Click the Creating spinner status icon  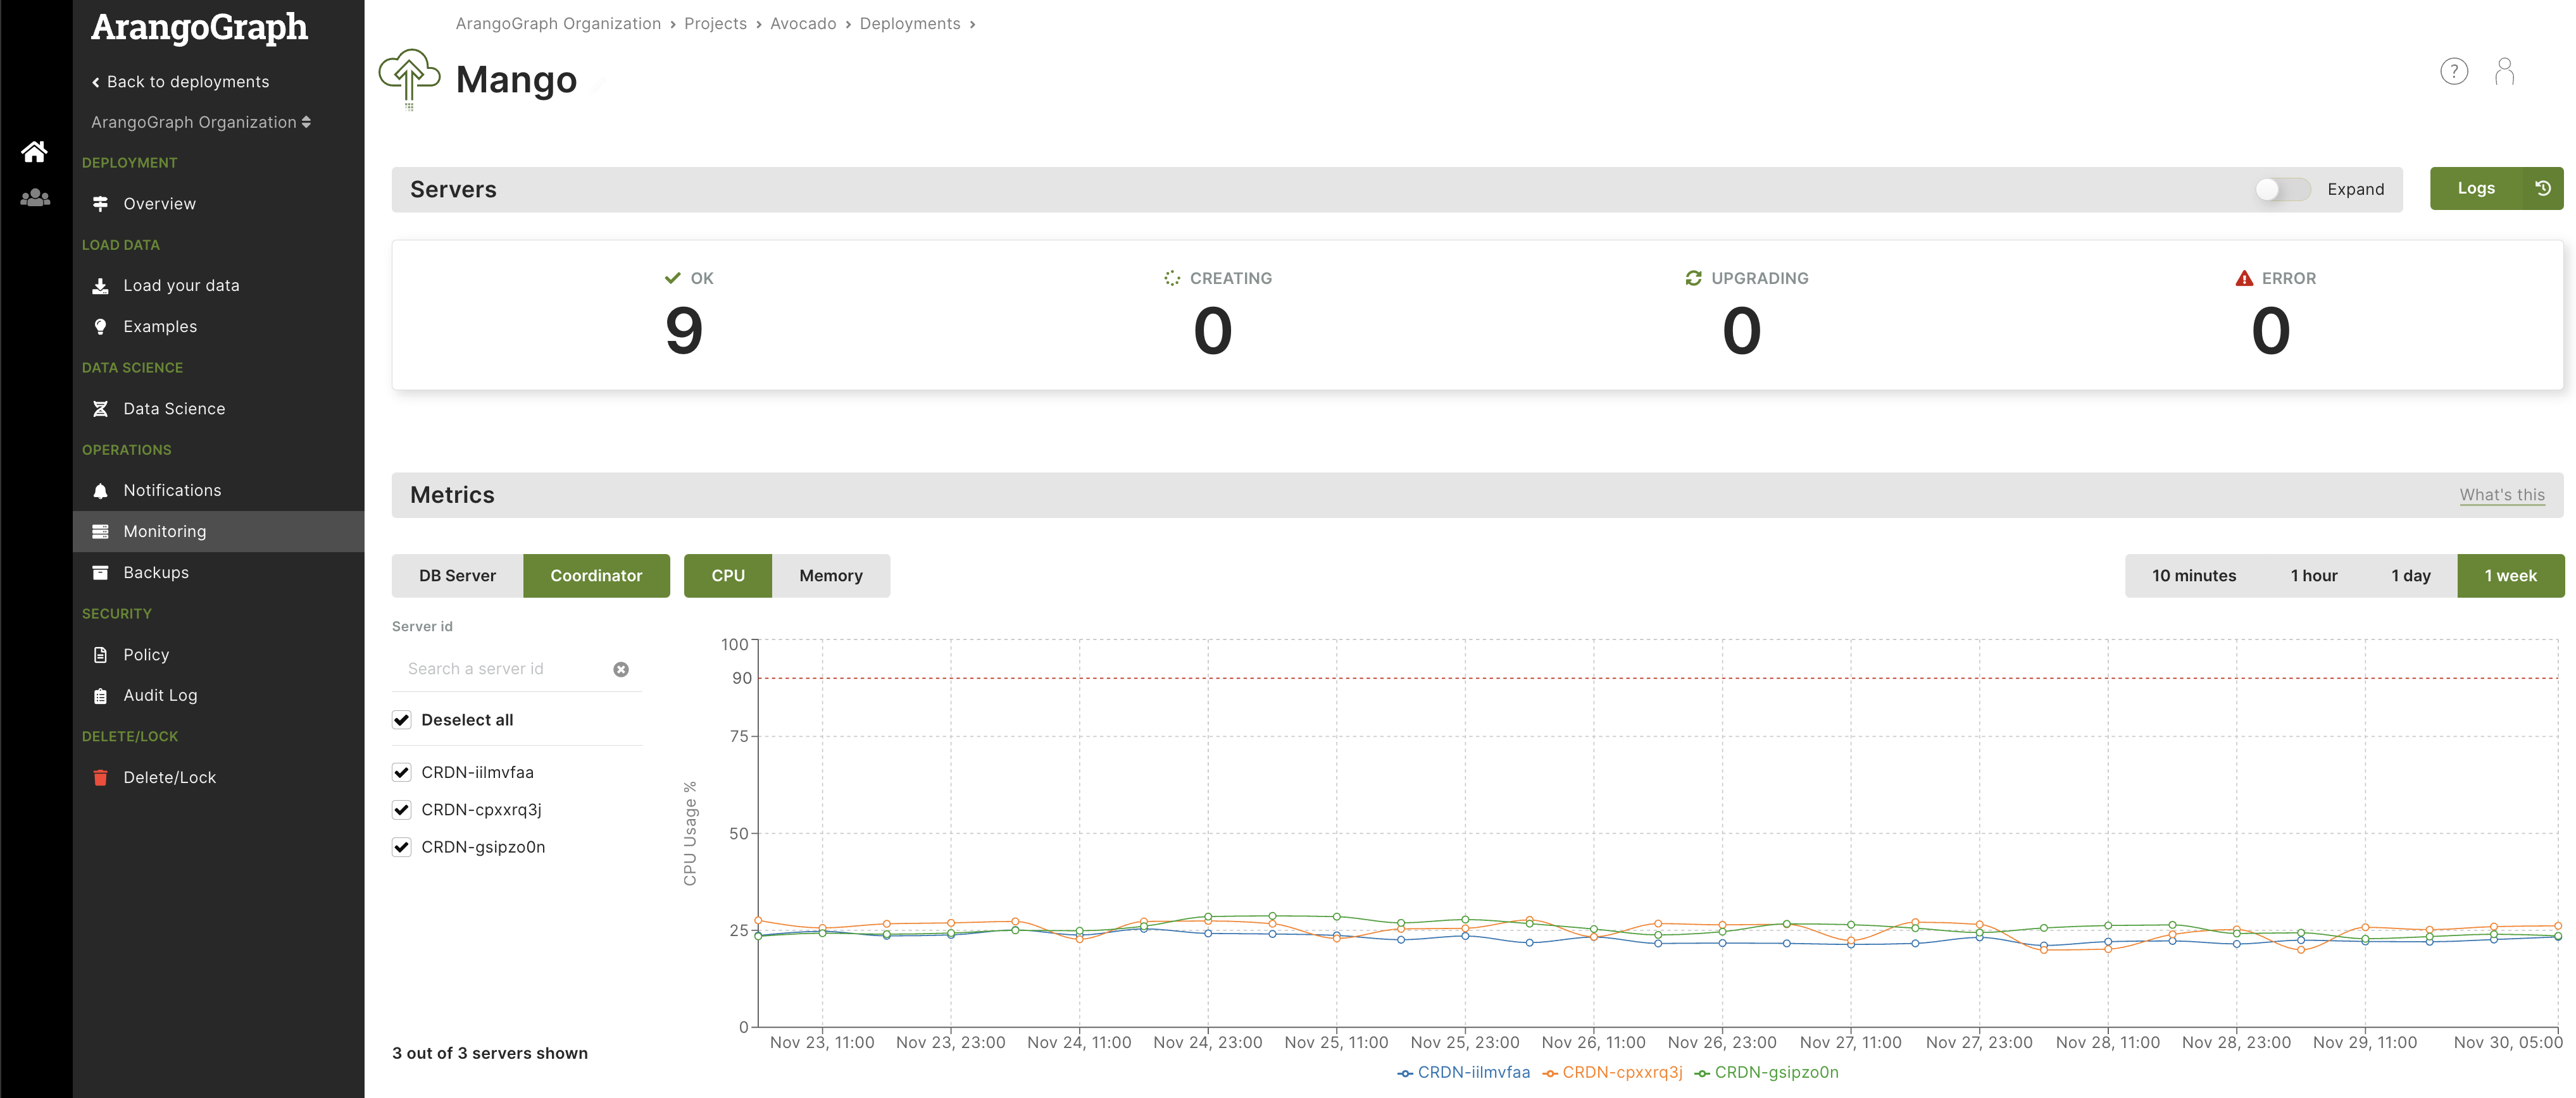(1172, 278)
